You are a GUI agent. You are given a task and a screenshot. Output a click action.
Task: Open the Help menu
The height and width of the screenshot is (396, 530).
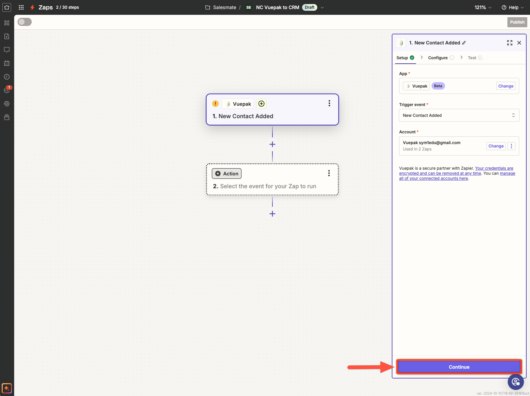tap(513, 7)
